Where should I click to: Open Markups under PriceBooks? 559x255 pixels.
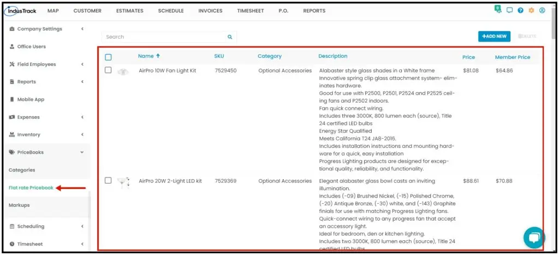point(19,205)
